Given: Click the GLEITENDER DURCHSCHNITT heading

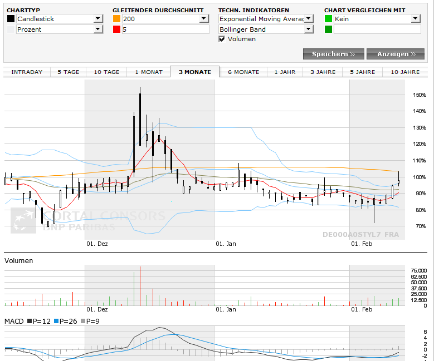Looking at the screenshot, I should click(158, 10).
